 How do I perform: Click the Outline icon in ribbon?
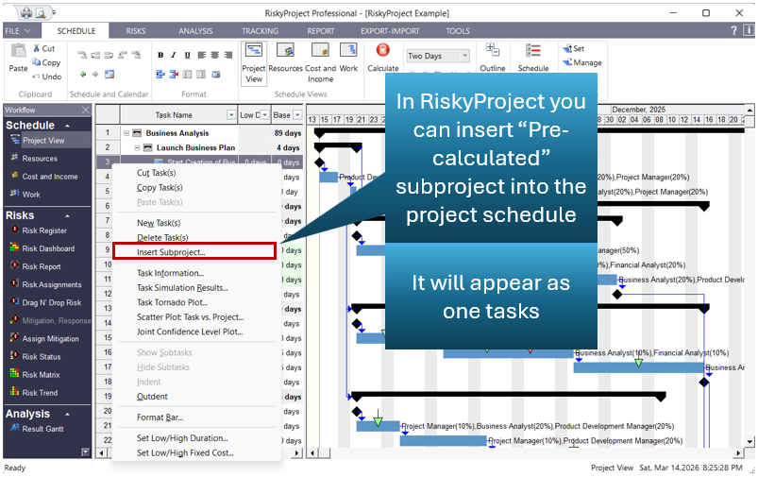493,56
